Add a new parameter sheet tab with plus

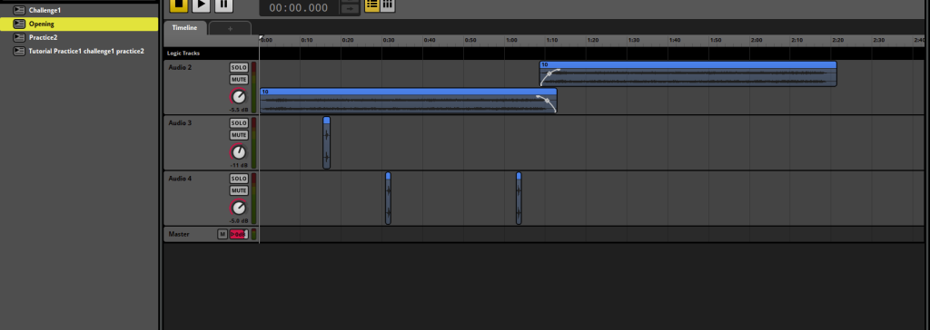click(x=230, y=28)
